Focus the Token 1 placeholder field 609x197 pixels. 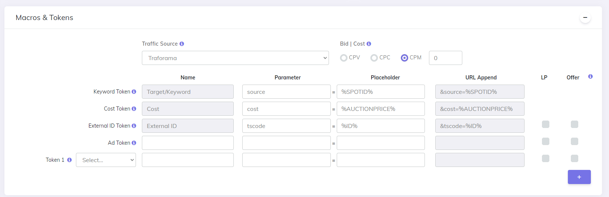pos(381,160)
